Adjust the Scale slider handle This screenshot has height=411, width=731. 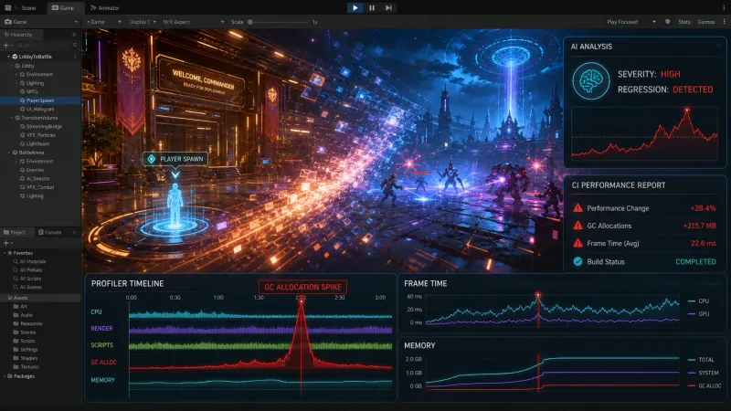pyautogui.click(x=250, y=22)
